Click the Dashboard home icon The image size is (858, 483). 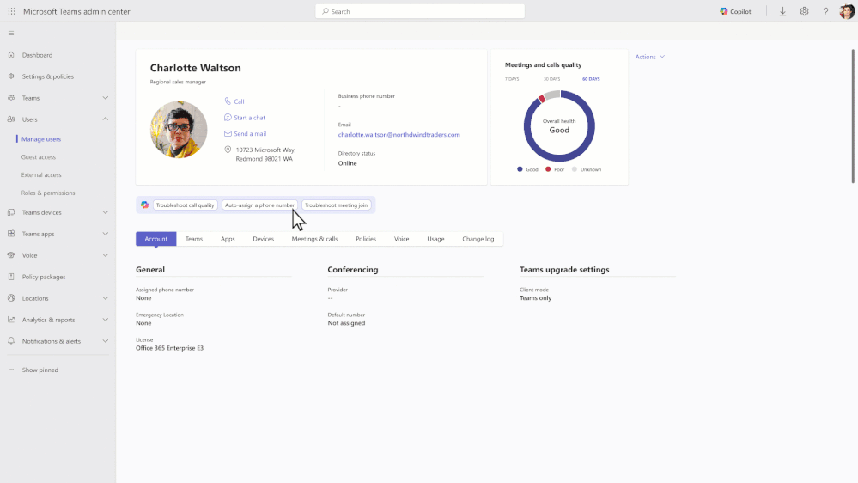tap(11, 55)
